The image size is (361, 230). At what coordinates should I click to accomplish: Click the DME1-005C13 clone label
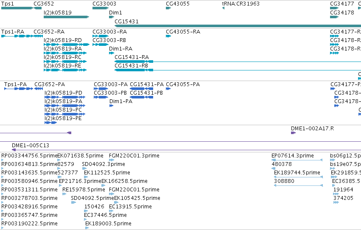[31, 145]
